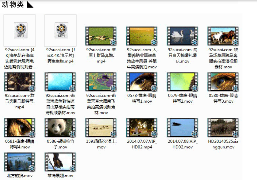Image resolution: width=257 pixels, height=180 pixels.
Task: Open the HD20140525xiangqun elephant thumbnail
Action: (x=223, y=127)
